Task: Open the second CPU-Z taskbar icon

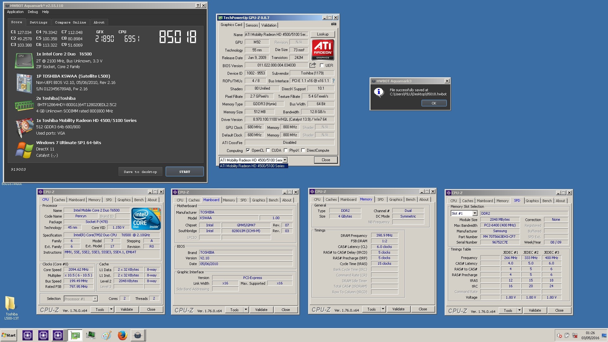Action: (43, 335)
